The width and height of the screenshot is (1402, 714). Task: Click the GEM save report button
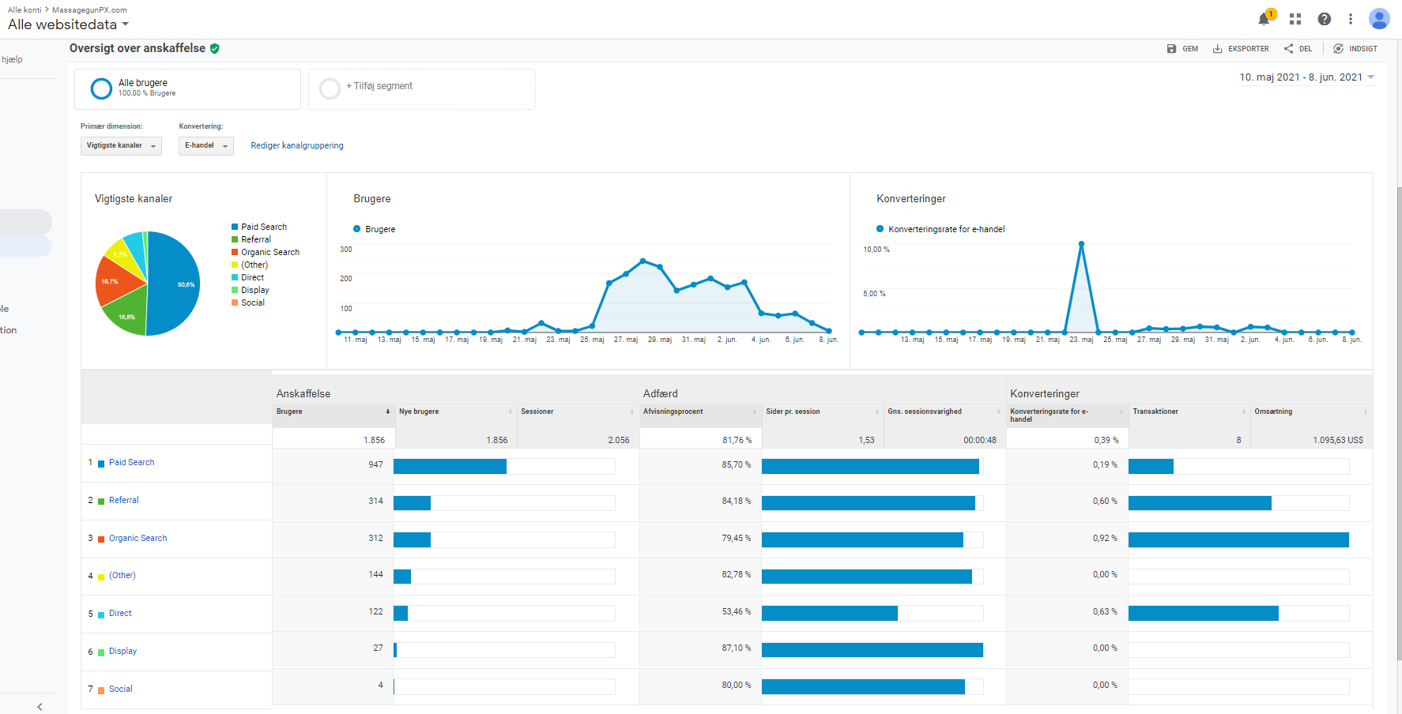coord(1182,49)
